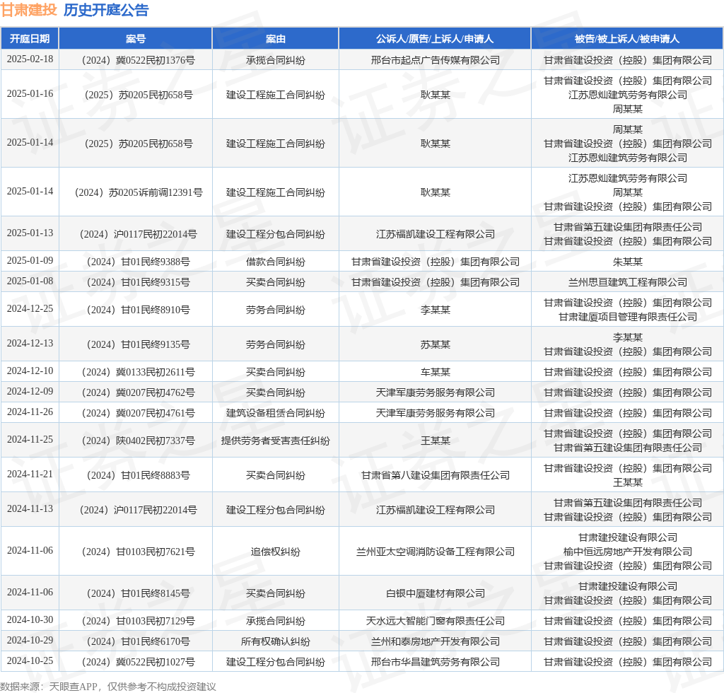
Task: Select case number 甘01民终9315号
Action: pos(138,283)
